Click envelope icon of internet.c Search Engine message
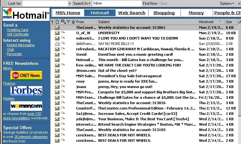This screenshot has height=144, width=241. tap(57, 124)
